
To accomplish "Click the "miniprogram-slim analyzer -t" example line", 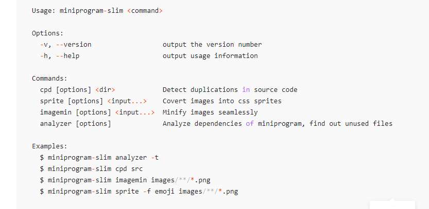I will [103, 158].
